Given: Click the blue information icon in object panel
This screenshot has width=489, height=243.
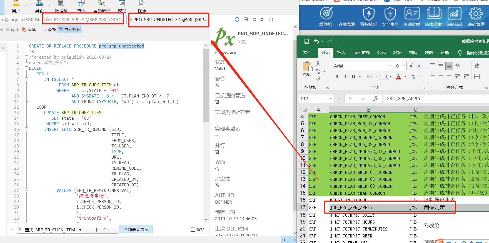Looking at the screenshot, I should [237, 19].
